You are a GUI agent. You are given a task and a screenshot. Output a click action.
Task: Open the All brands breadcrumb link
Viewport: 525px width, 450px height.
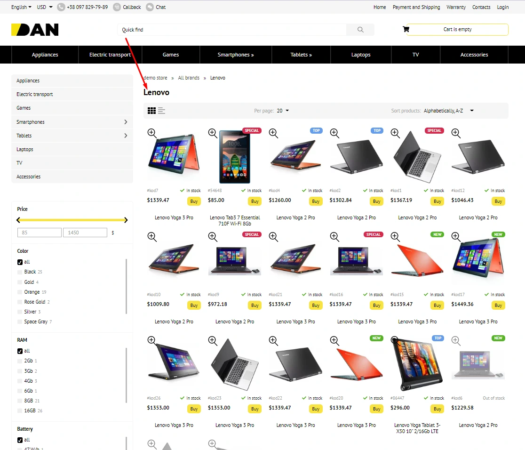188,78
